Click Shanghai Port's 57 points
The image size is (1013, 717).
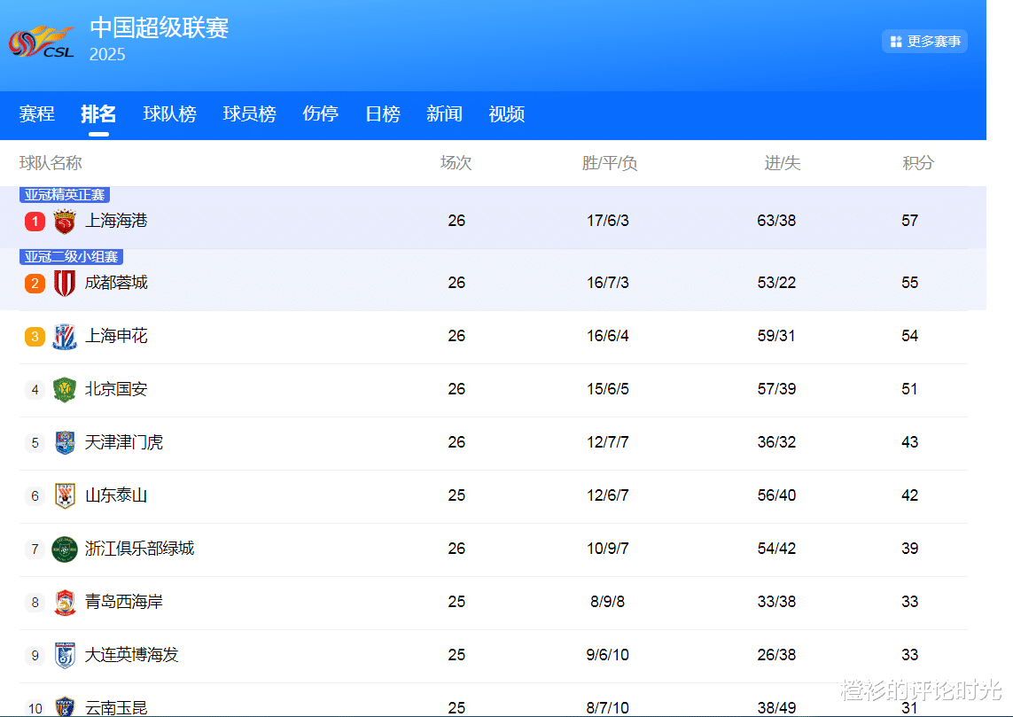[909, 221]
